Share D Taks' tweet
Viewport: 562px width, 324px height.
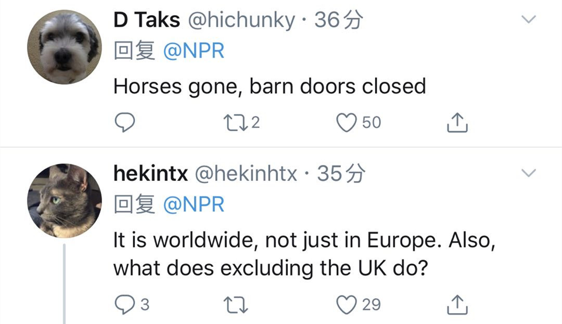[457, 122]
